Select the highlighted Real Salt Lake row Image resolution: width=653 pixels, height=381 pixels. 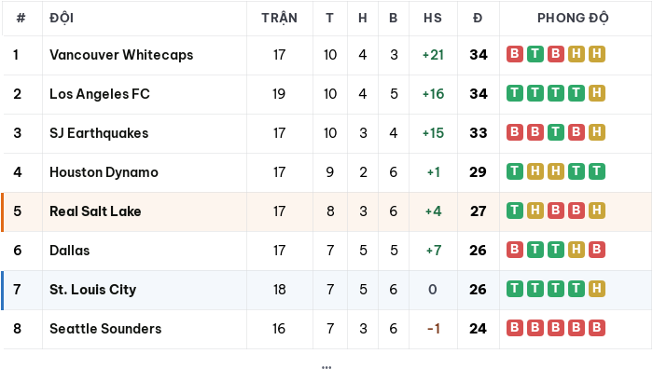coord(326,211)
